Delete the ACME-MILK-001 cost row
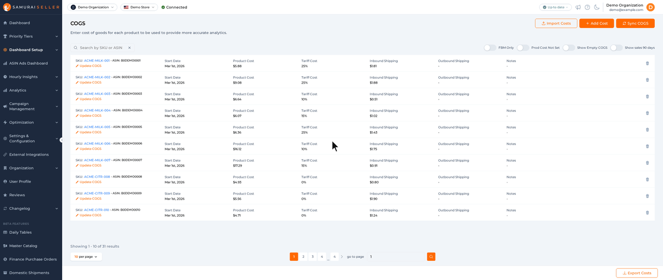 [x=647, y=63]
